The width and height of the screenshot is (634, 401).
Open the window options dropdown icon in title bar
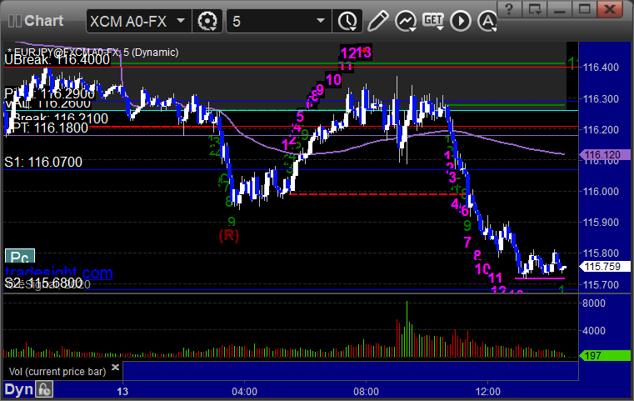[535, 9]
